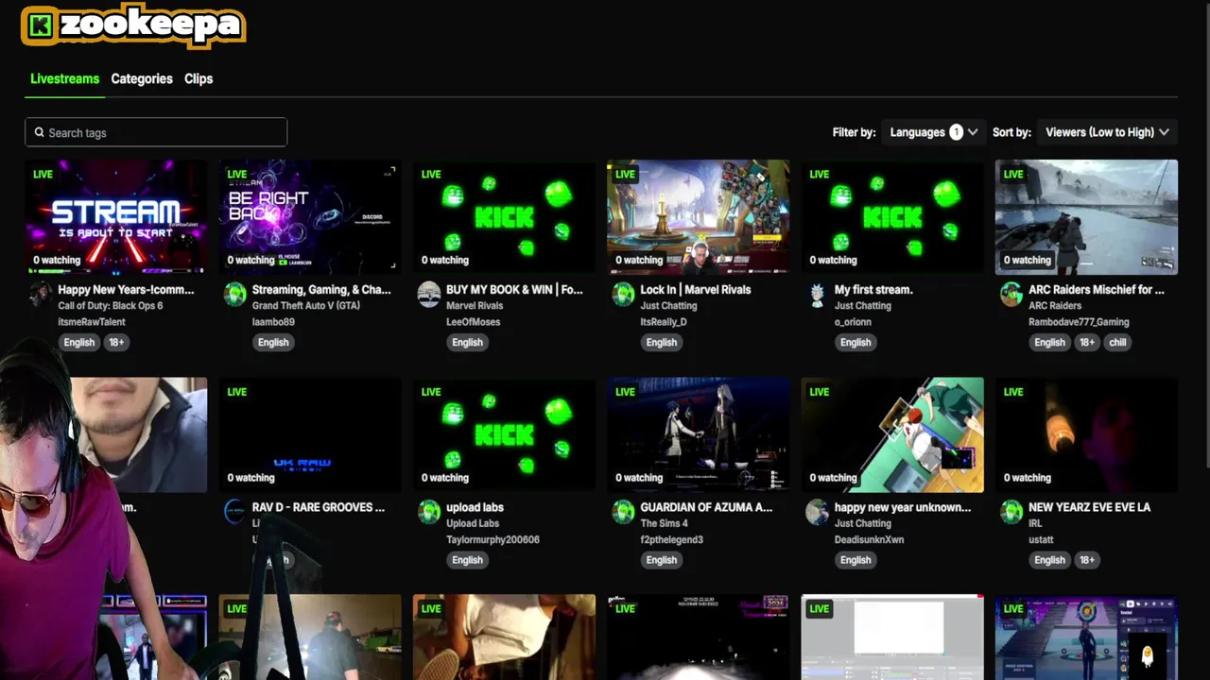The width and height of the screenshot is (1210, 680).
Task: Open Lock In Marvel Rivals thumbnail
Action: [x=699, y=217]
